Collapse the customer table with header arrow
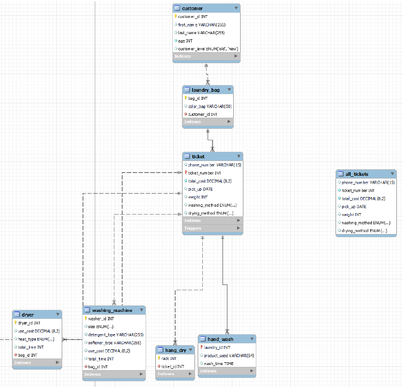This screenshot has width=413, height=389. point(236,8)
